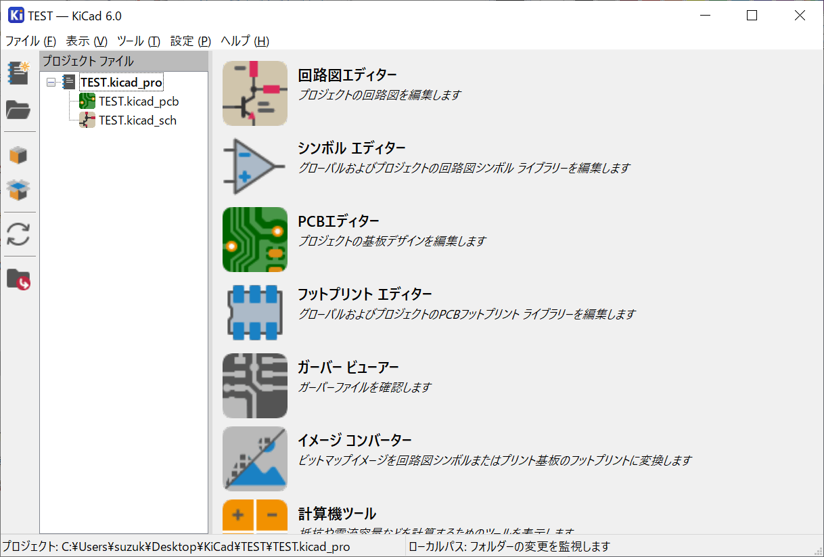The image size is (824, 557).
Task: Launch the Gerber Viewer icon
Action: point(255,386)
